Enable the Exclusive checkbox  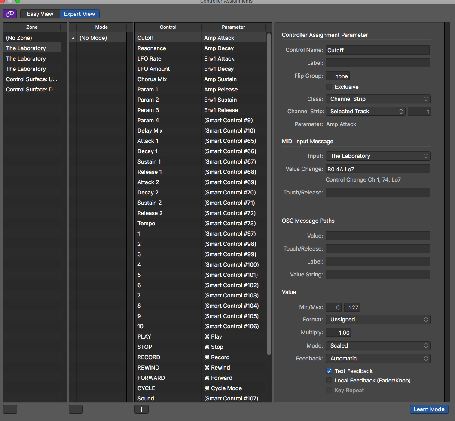tap(329, 87)
